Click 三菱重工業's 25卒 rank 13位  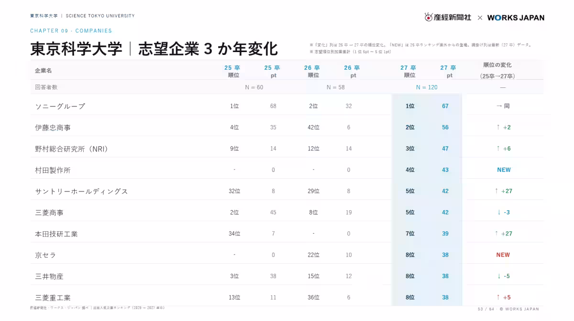[234, 298]
